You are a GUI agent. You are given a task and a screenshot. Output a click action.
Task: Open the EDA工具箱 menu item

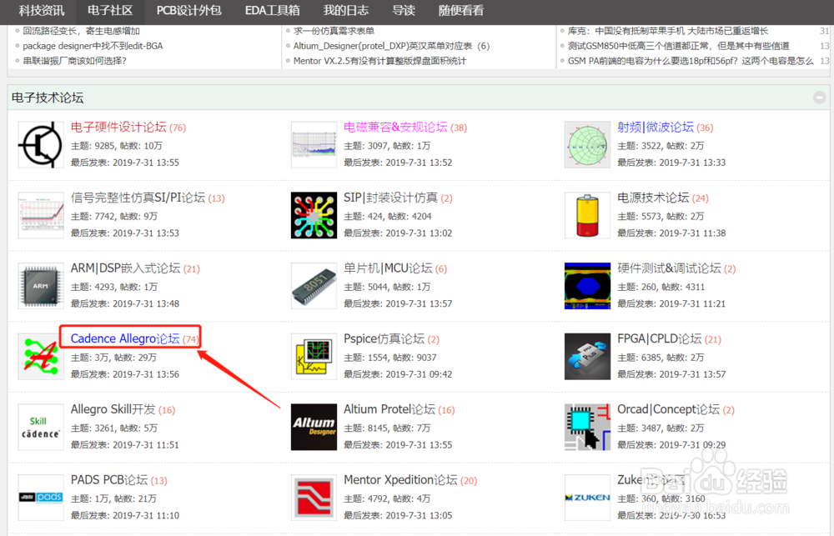point(273,11)
